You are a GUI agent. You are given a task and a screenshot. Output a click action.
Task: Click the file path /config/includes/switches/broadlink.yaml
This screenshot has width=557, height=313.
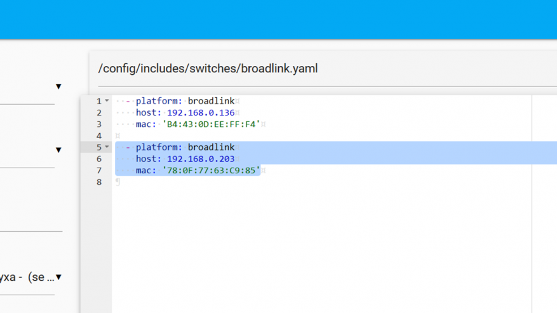pyautogui.click(x=208, y=68)
